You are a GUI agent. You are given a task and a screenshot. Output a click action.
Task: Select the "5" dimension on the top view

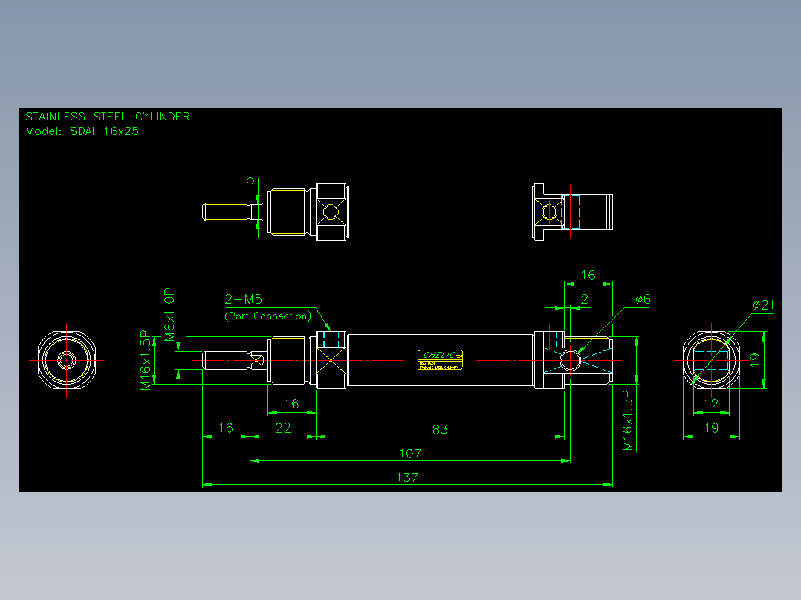coord(249,180)
